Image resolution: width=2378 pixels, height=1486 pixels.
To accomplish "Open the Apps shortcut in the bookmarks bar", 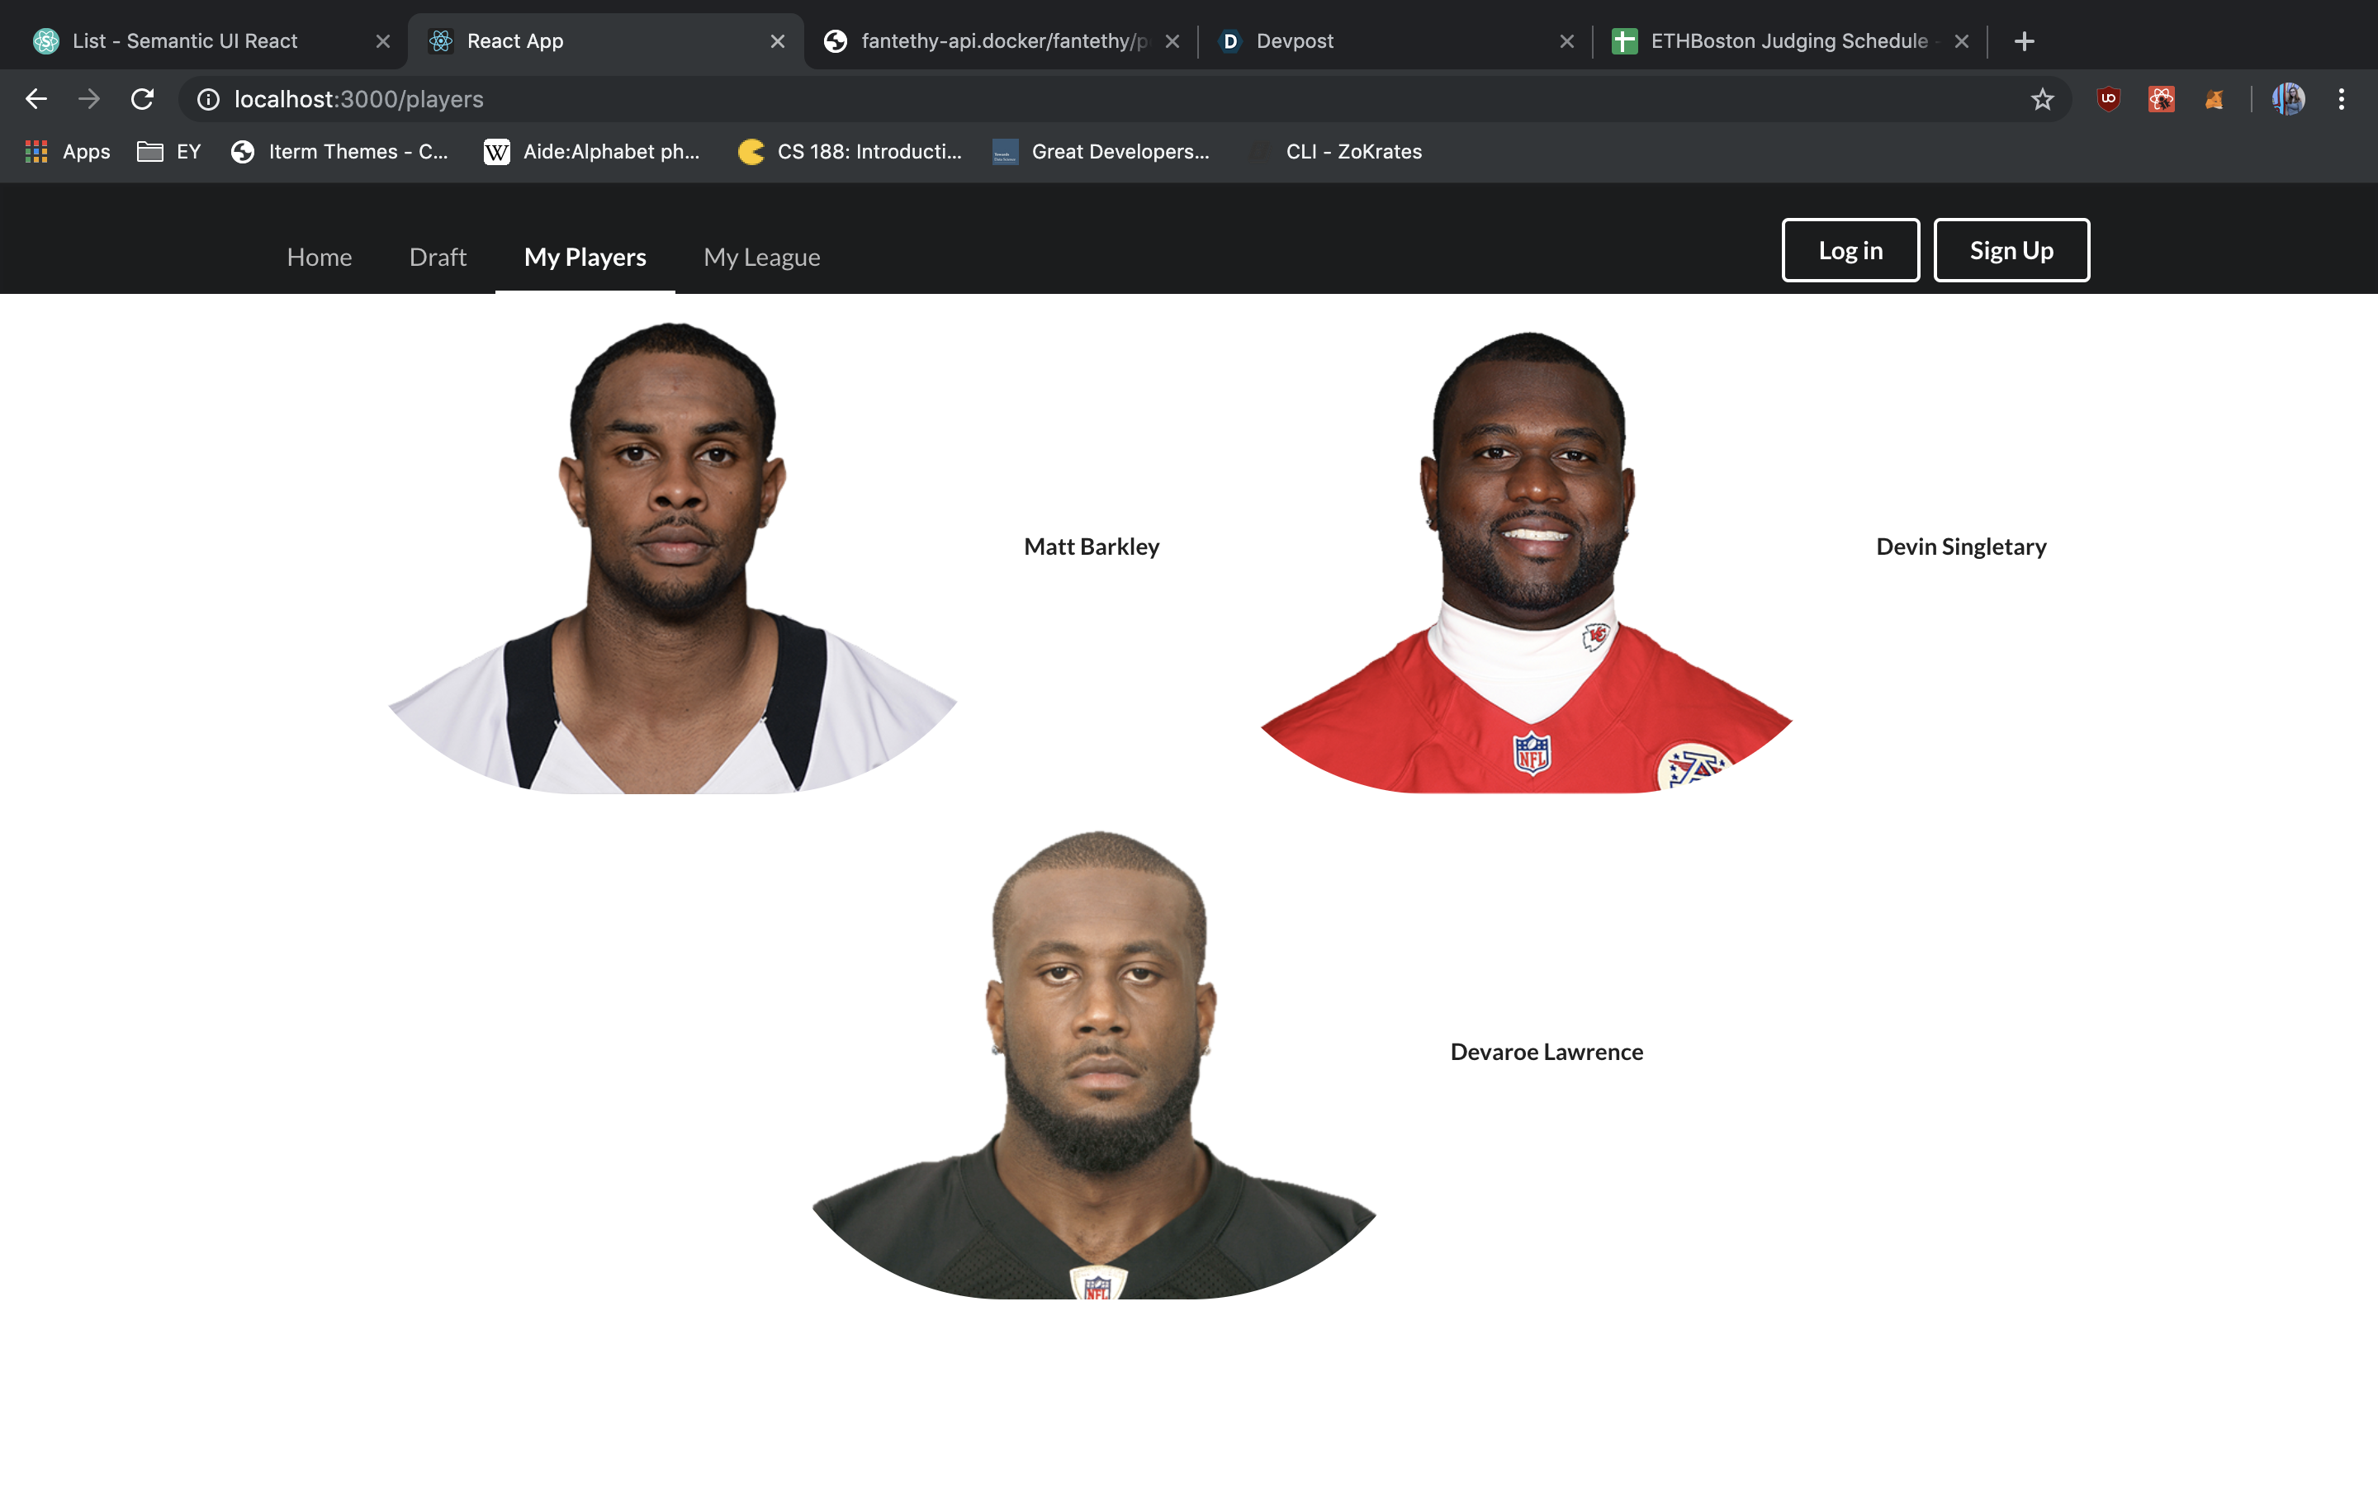I will (65, 151).
